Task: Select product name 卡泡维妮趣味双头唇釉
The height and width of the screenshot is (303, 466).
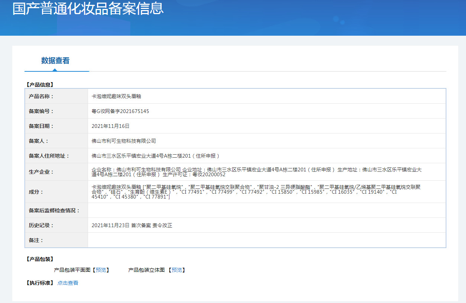Action: 116,96
